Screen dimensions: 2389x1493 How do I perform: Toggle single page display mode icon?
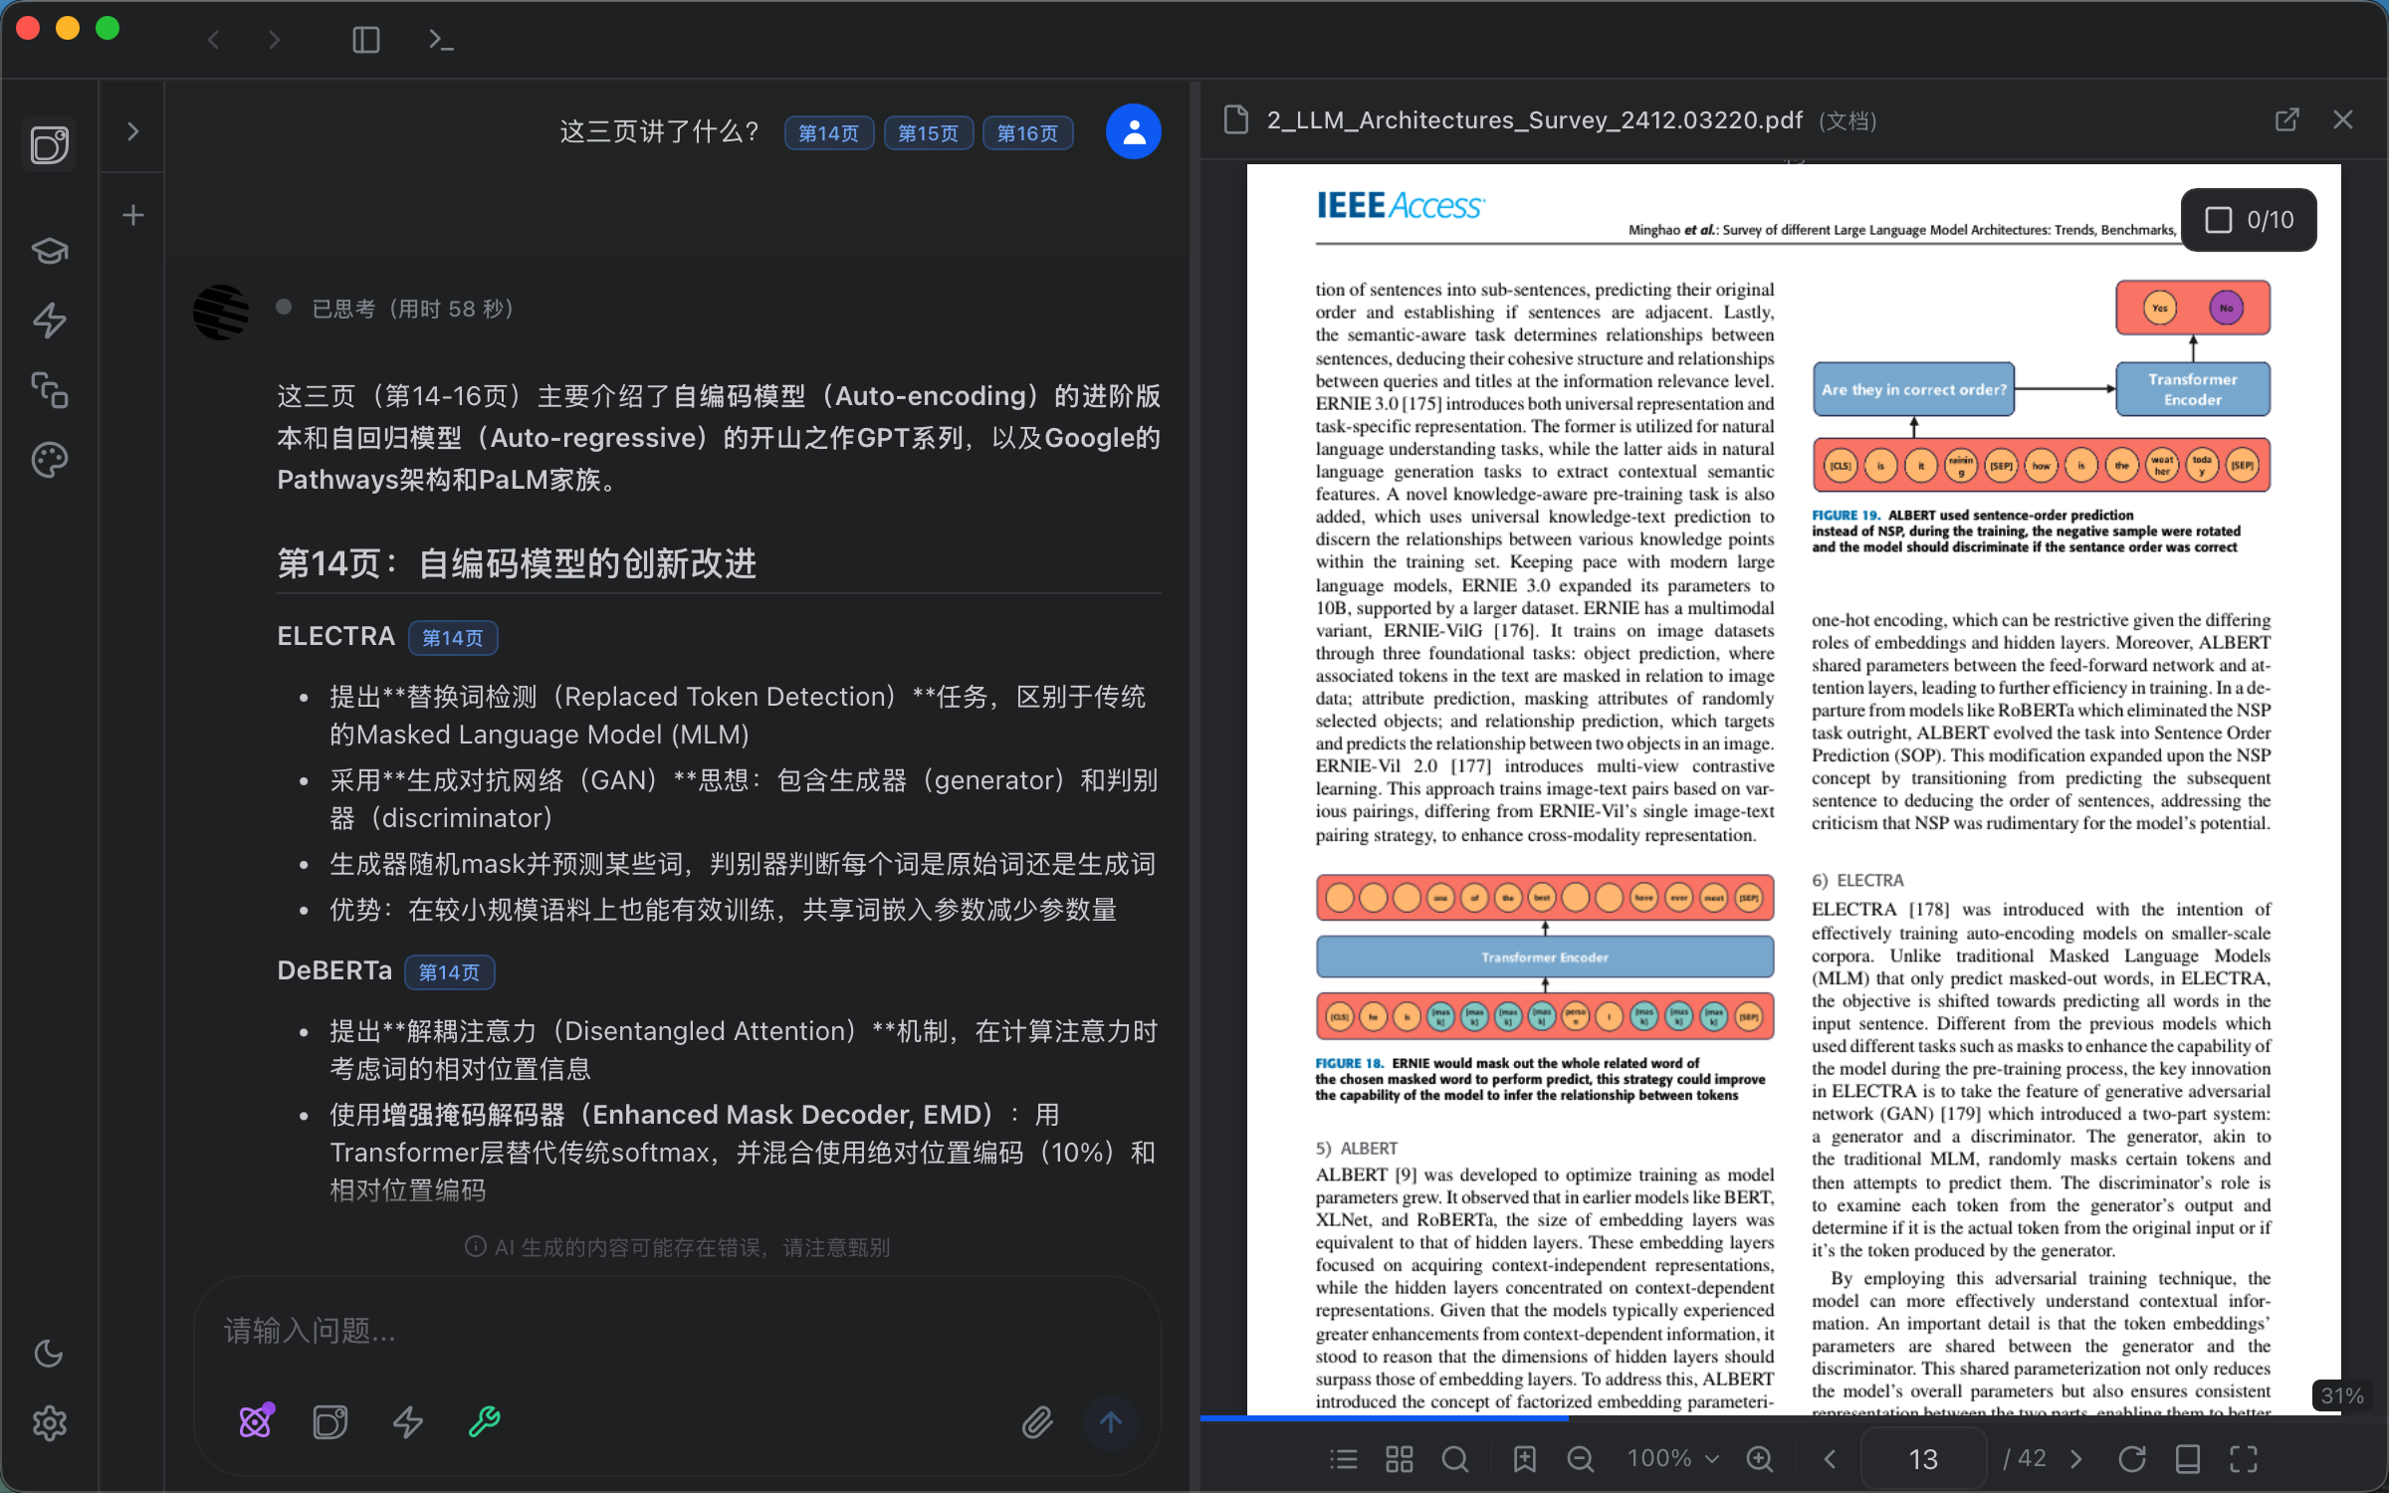pyautogui.click(x=2188, y=1459)
